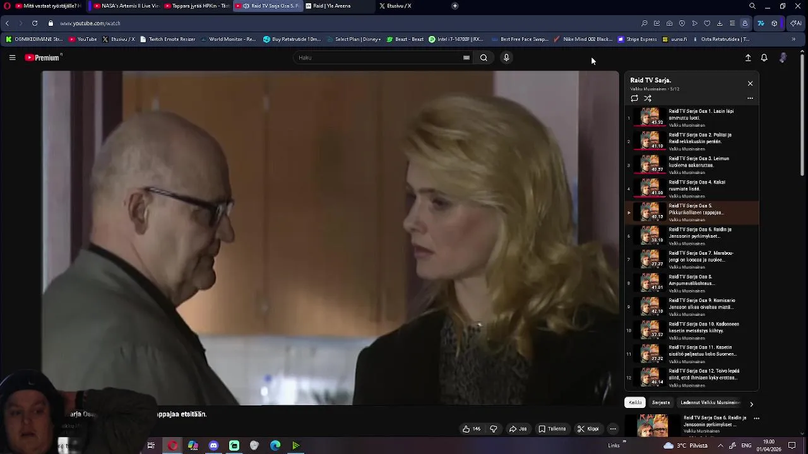This screenshot has height=454, width=808.
Task: Play Raid TV Sarja Osa 9 Komisario
Action: click(692, 306)
